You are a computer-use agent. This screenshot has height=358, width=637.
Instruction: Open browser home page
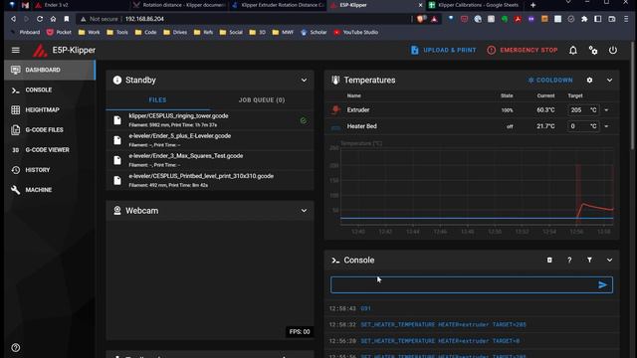click(53, 19)
